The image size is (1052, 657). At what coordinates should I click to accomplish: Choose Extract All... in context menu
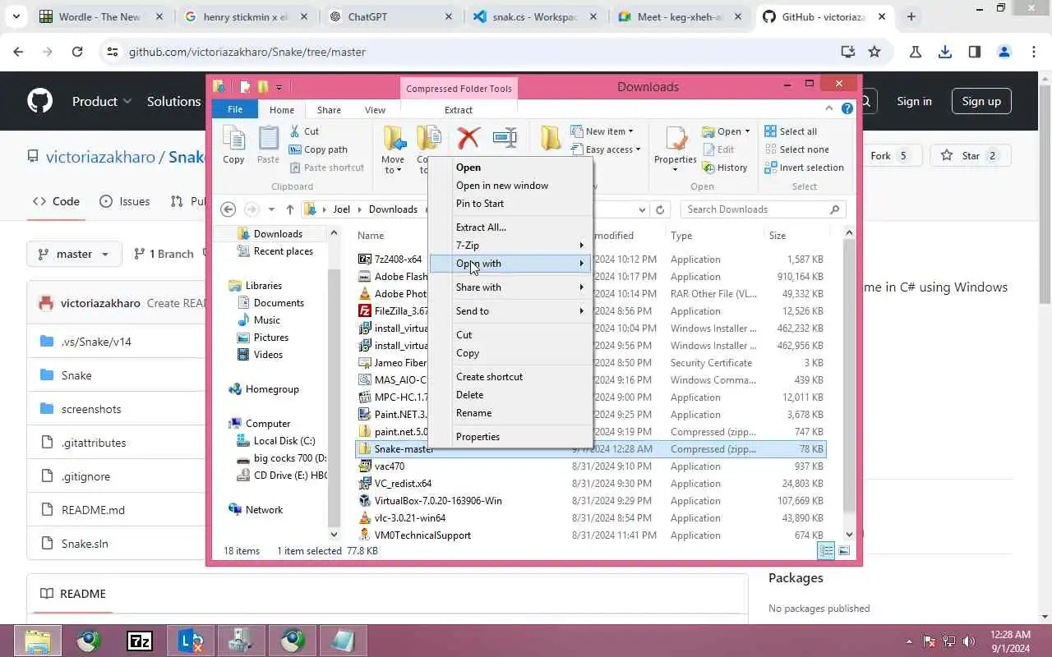[482, 227]
